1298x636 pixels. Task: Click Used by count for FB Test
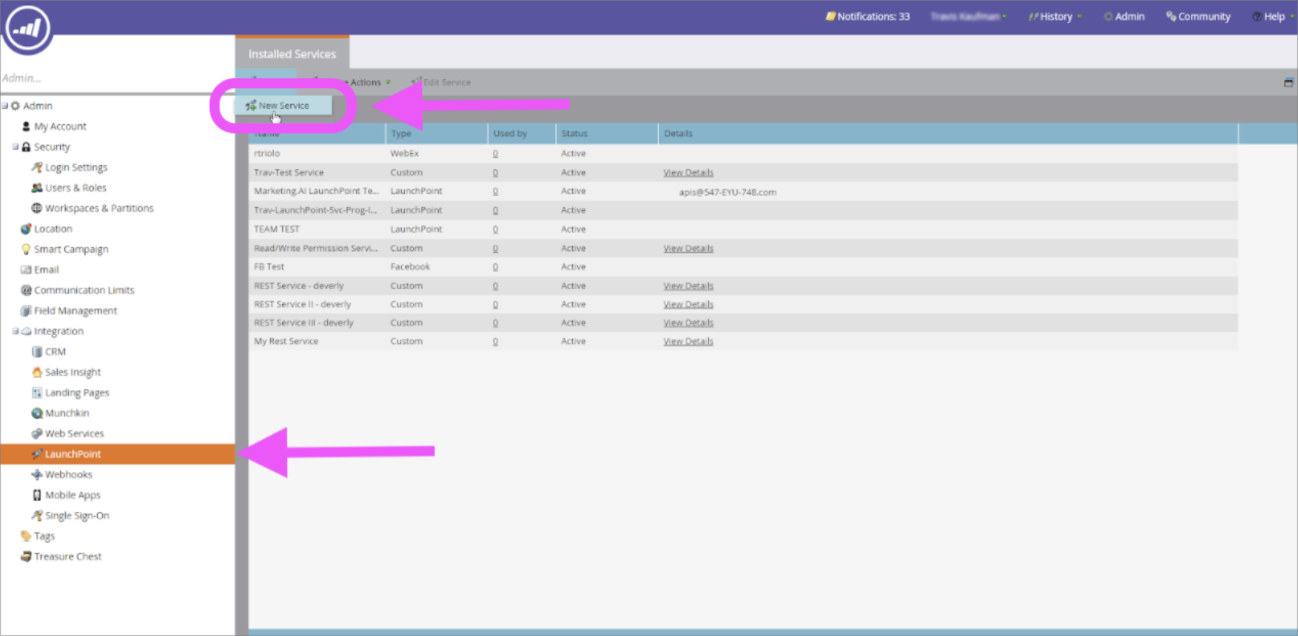[495, 266]
